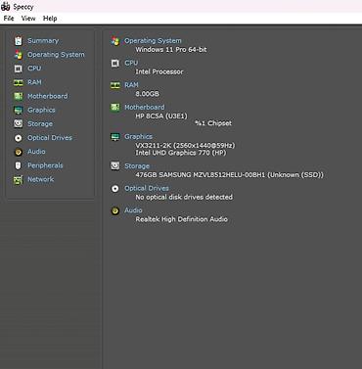362x369 pixels.
Task: Click the Storage drive icon in summary pane
Action: click(x=115, y=166)
